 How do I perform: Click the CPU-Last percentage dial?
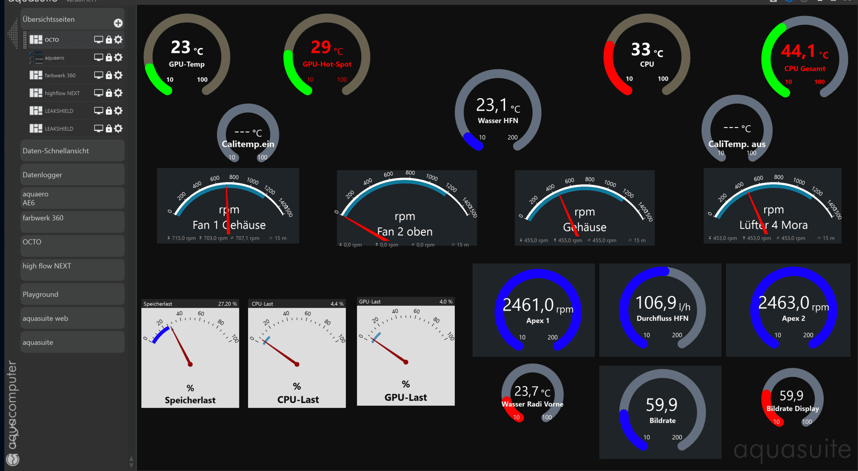click(297, 354)
